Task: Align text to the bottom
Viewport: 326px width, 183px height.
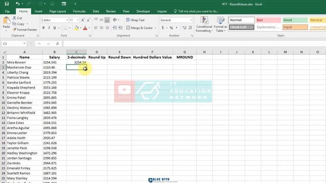Action: 107,20
